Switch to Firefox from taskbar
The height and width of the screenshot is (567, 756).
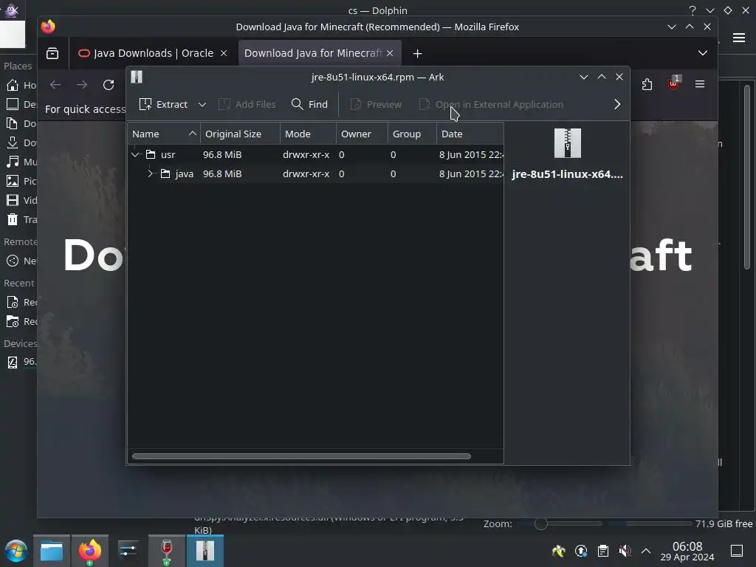[x=89, y=551]
